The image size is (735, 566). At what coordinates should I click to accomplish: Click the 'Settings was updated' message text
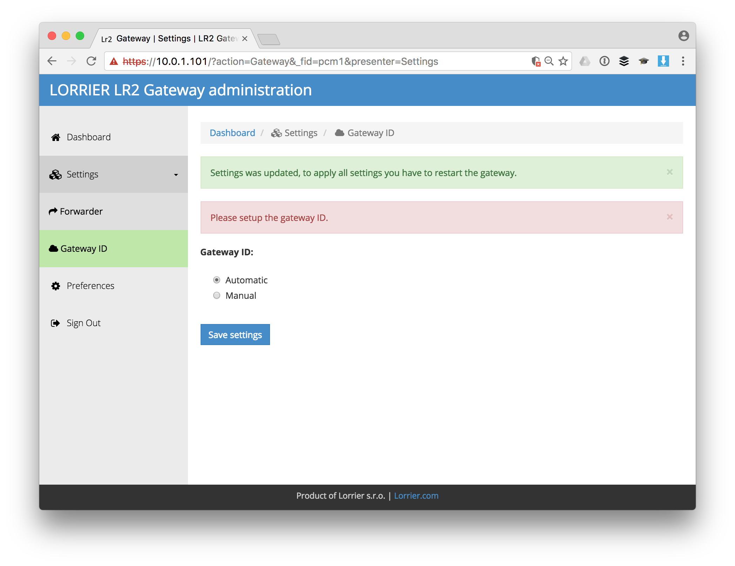(x=363, y=173)
